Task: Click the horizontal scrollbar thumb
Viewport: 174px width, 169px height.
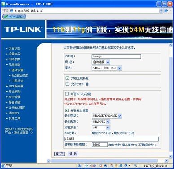Action: coord(104,160)
